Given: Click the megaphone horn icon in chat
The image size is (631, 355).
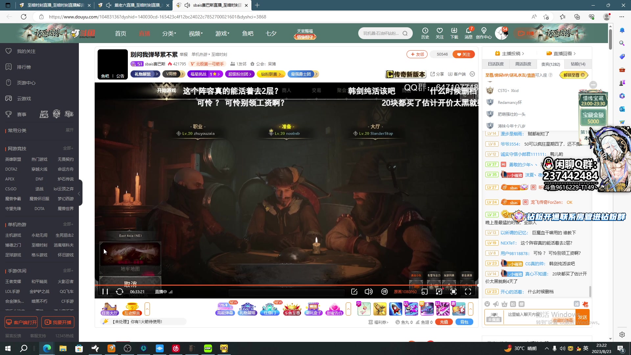Looking at the screenshot, I should point(496,304).
